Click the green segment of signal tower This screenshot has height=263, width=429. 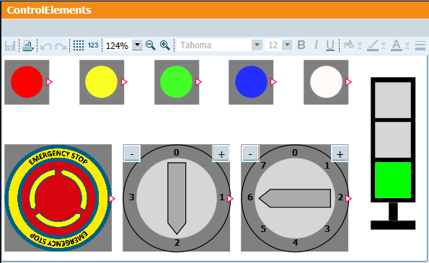pyautogui.click(x=393, y=180)
